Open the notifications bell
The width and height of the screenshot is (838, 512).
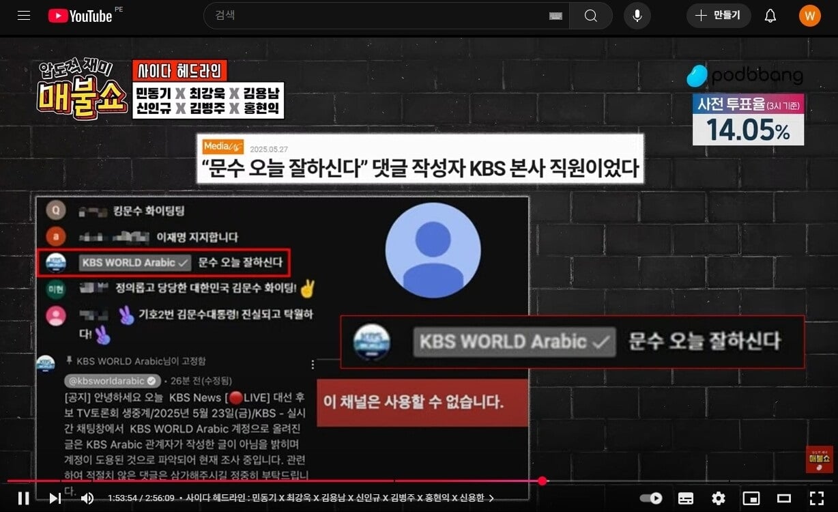point(770,16)
